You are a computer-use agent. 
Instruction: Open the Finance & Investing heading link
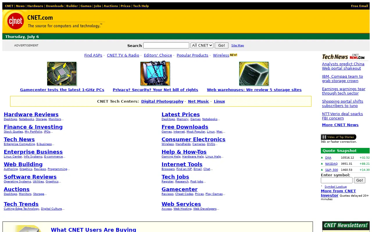(33, 127)
